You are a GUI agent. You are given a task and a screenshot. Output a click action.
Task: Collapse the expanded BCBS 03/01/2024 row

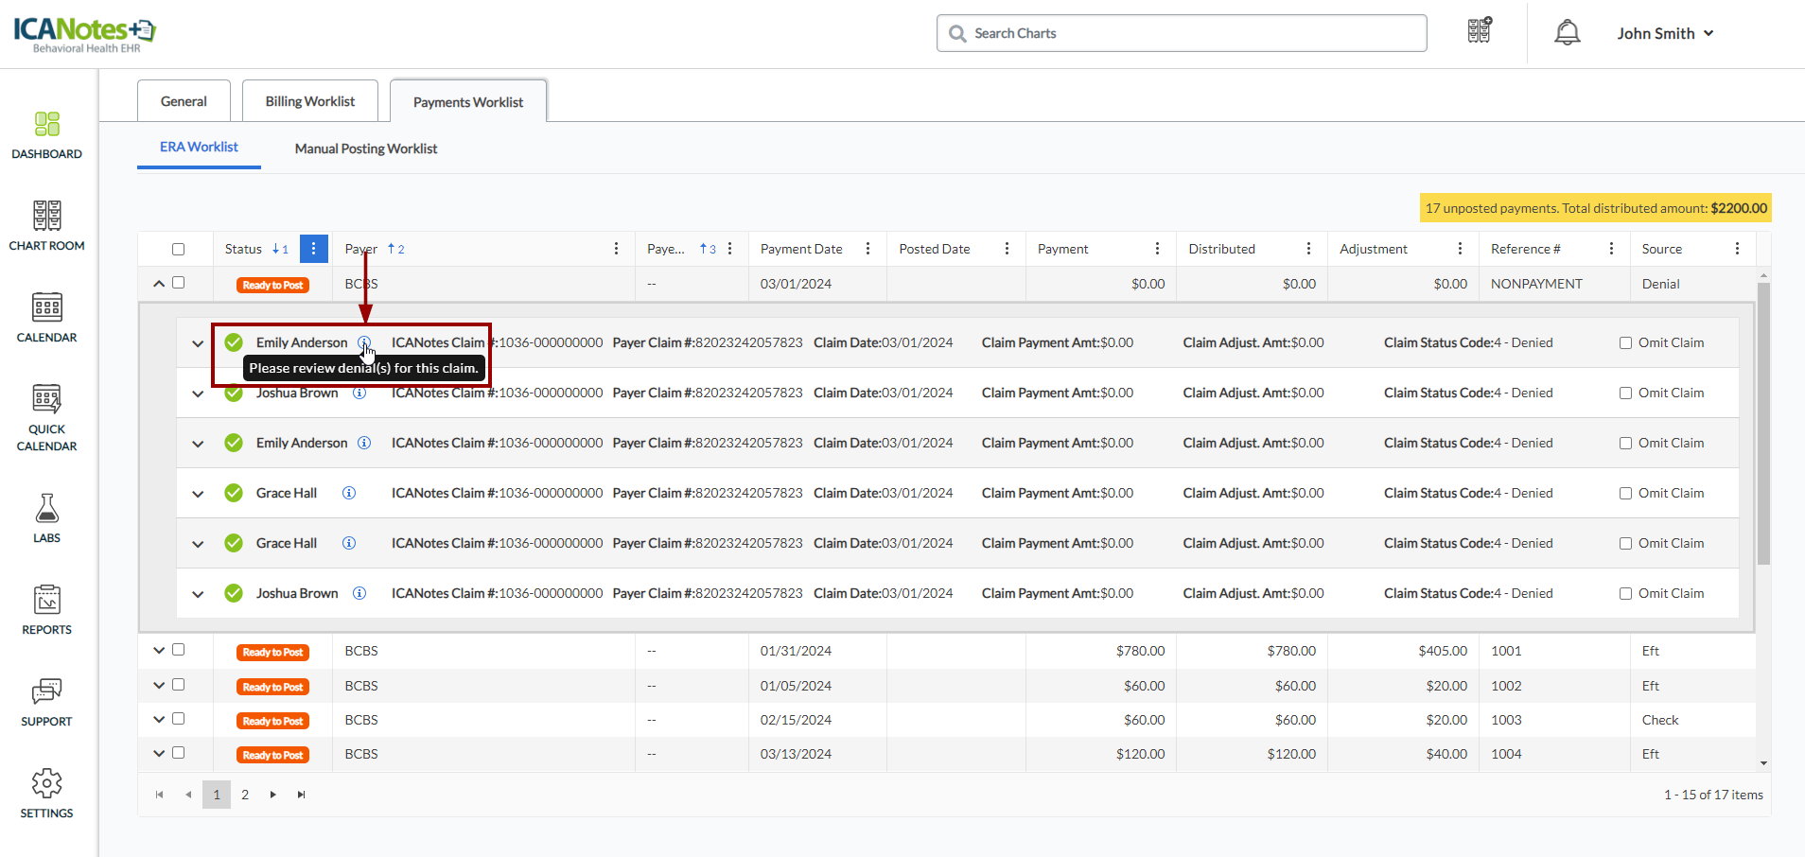[x=159, y=284]
